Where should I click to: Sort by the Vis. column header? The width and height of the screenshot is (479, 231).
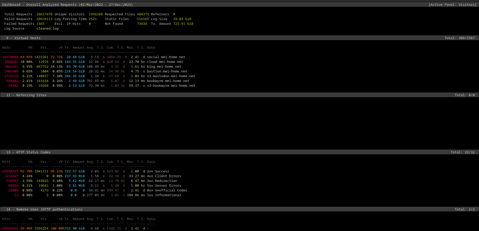point(44,47)
